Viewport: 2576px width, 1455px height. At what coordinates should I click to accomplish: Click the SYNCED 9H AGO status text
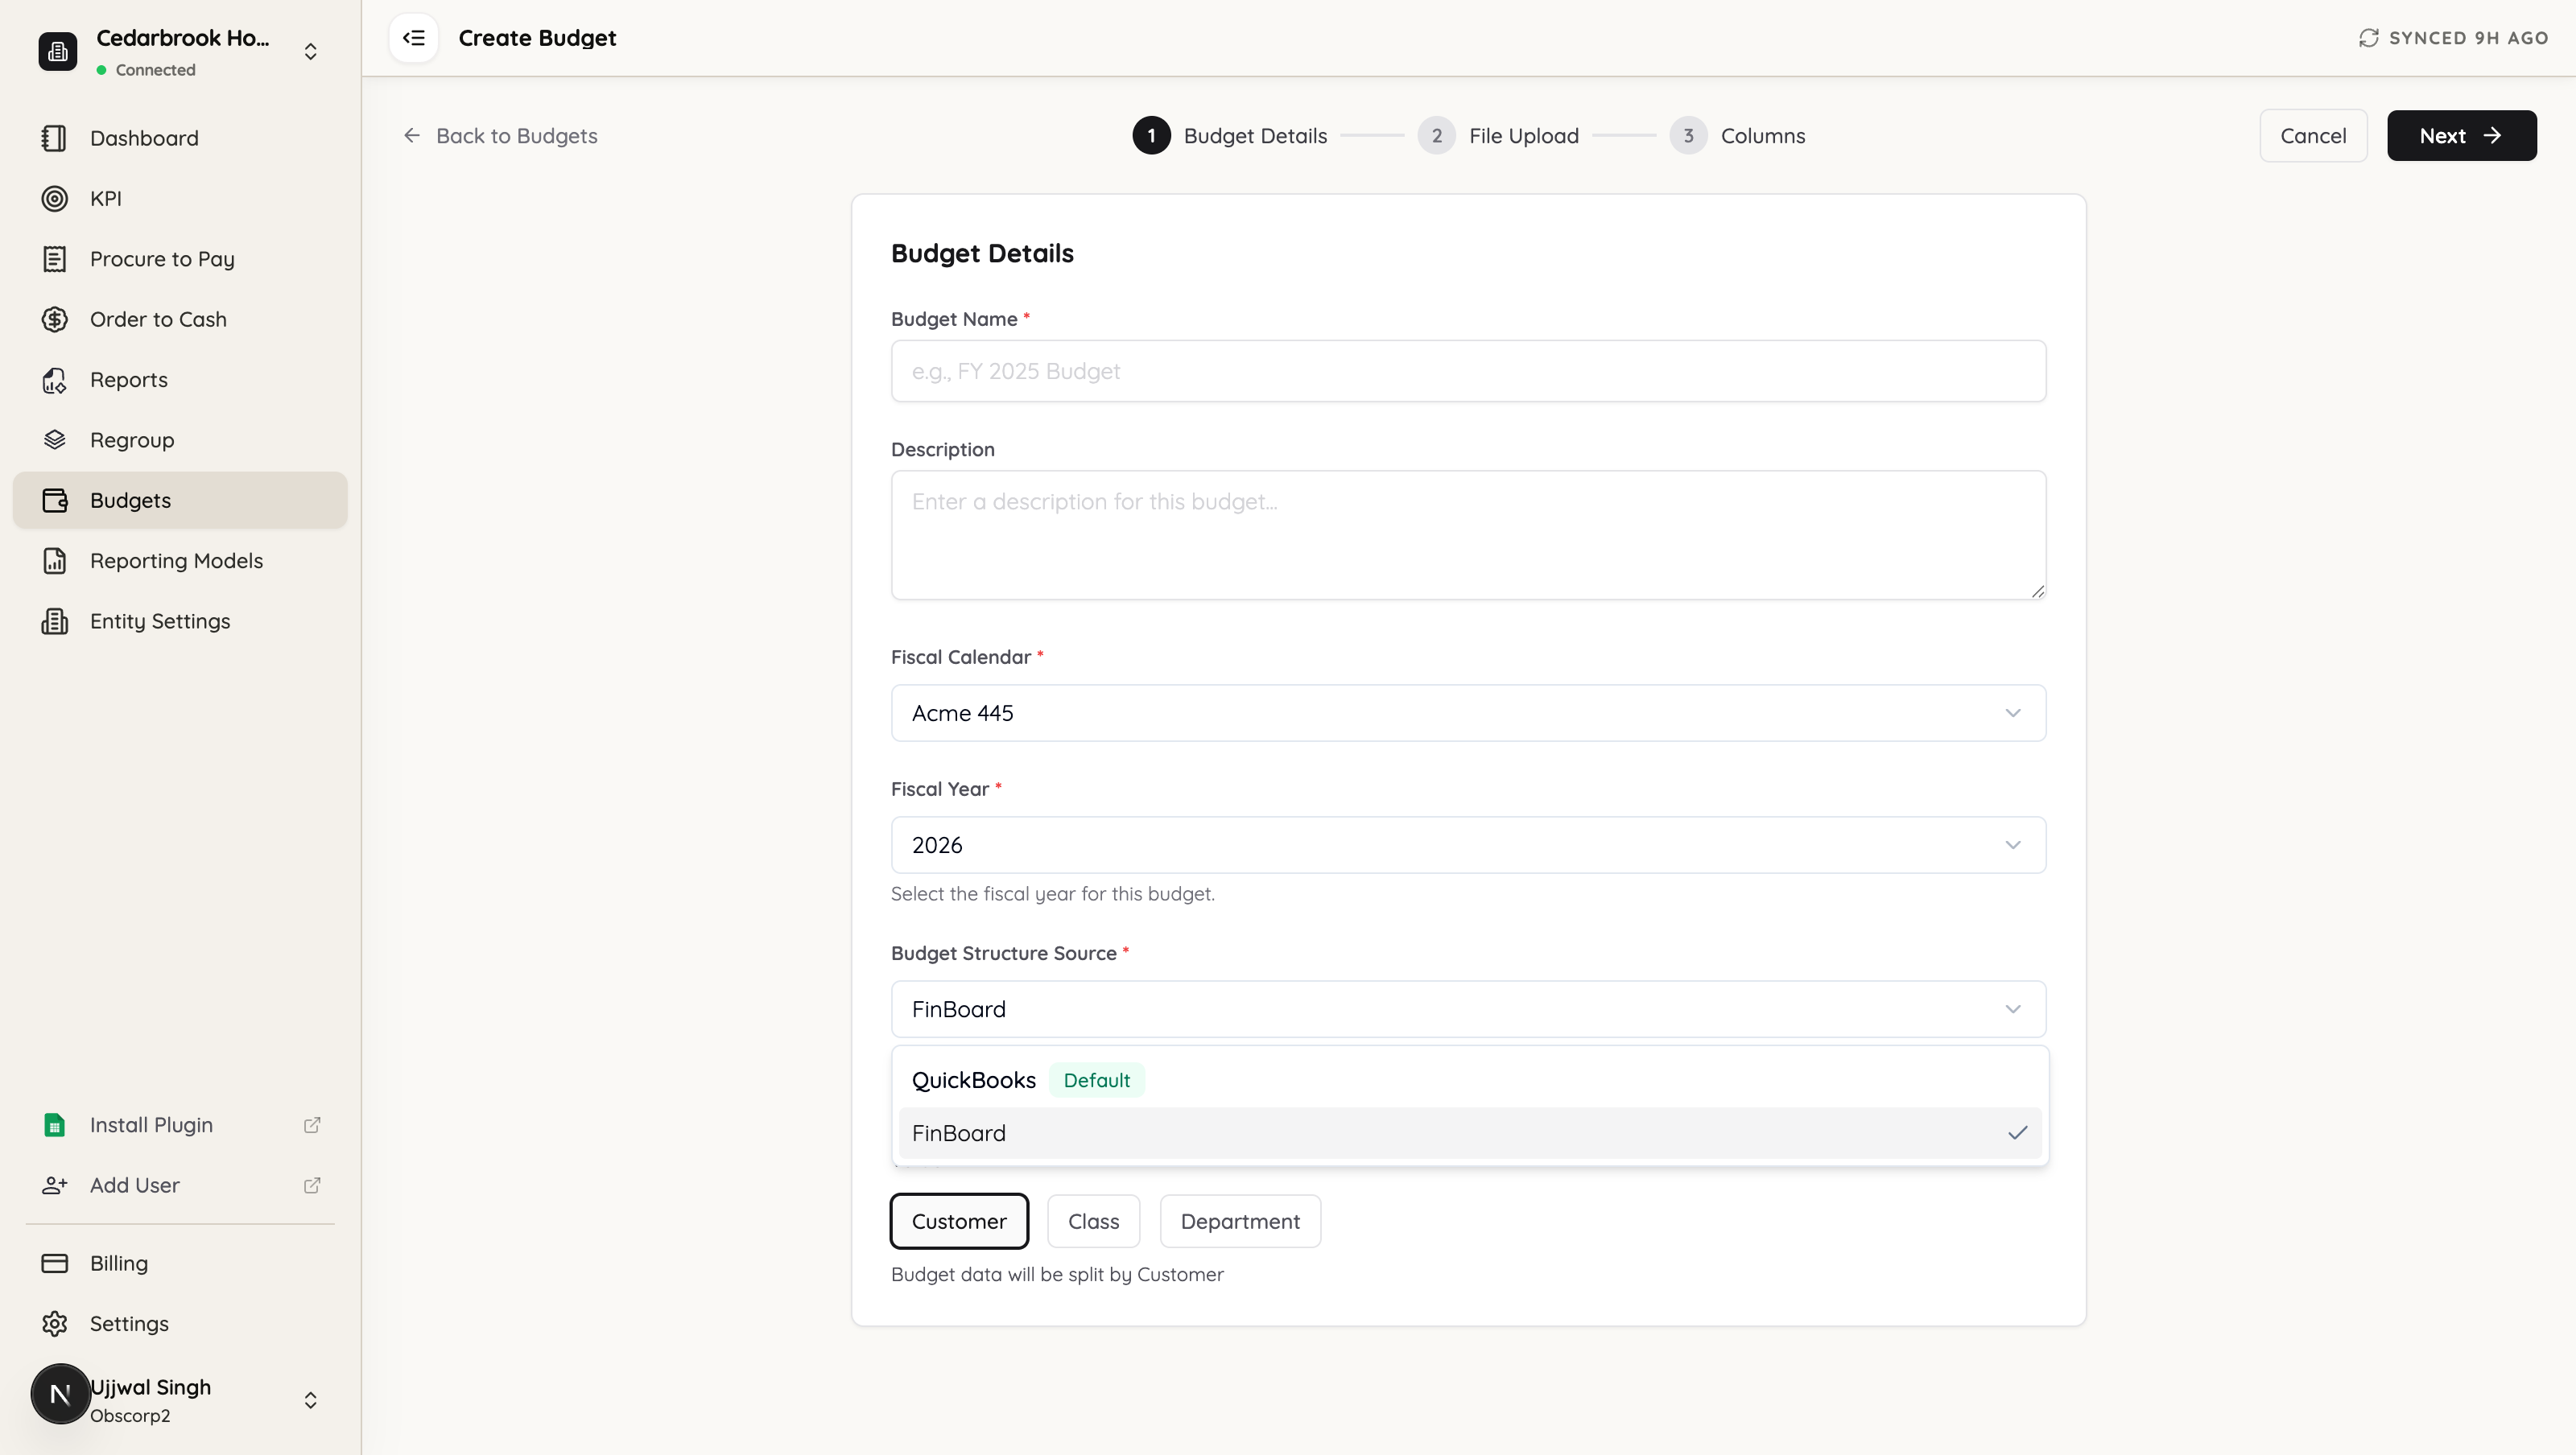point(2468,38)
